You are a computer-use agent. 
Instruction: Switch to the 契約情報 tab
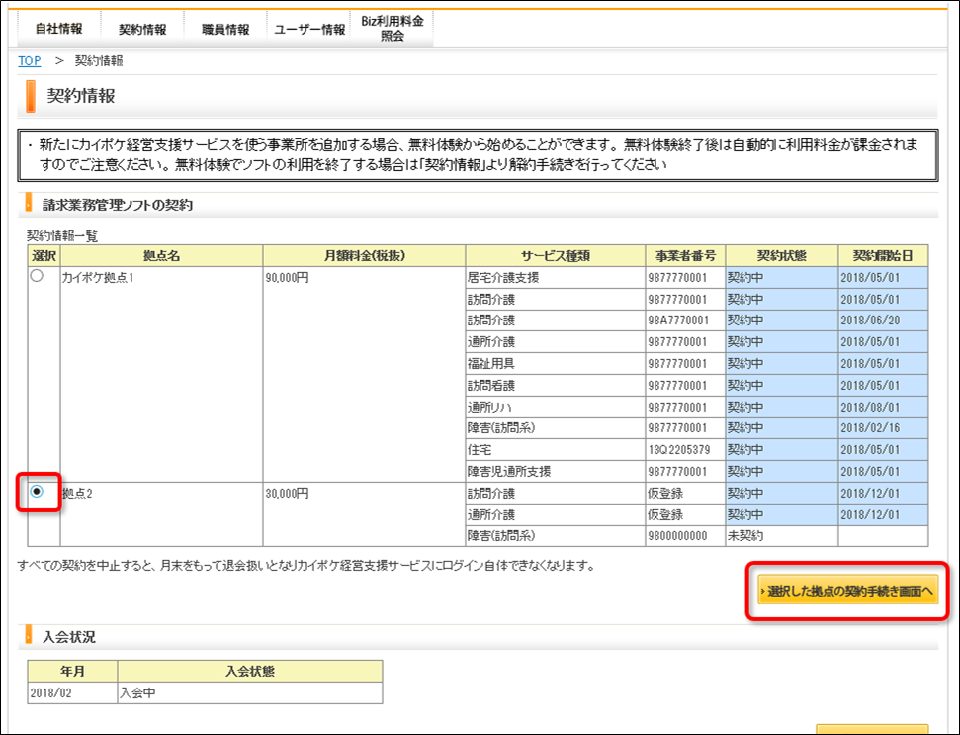tap(142, 29)
